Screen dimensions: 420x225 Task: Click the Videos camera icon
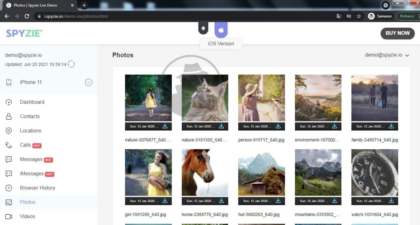(9, 217)
